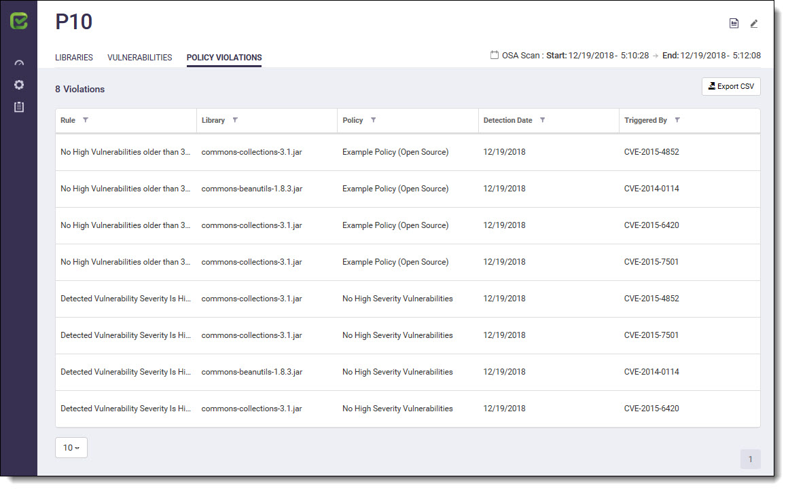This screenshot has width=788, height=490.
Task: Open the 10 rows-per-page dropdown
Action: tap(71, 447)
